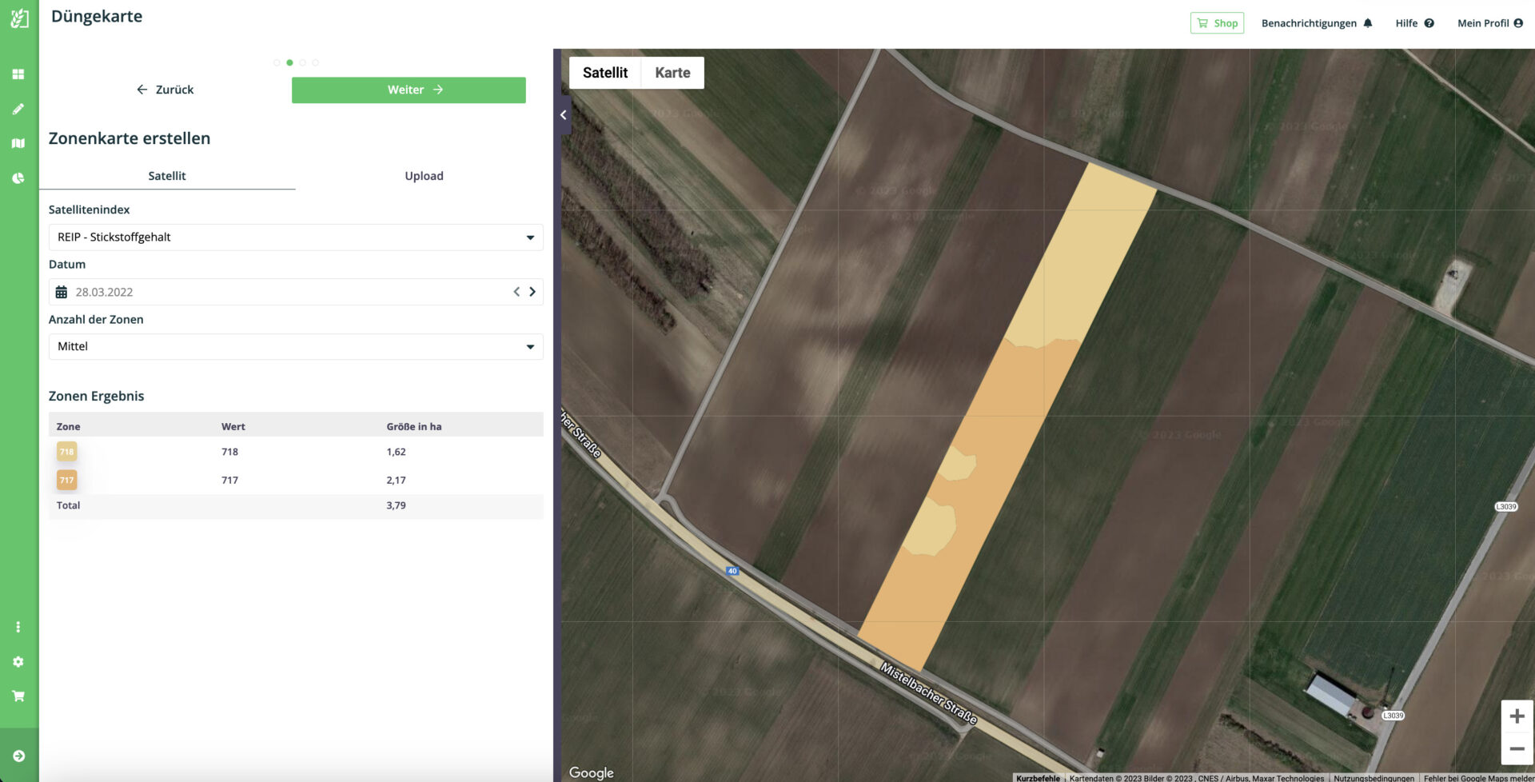
Task: Open Benachrichtigungen
Action: click(x=1317, y=23)
